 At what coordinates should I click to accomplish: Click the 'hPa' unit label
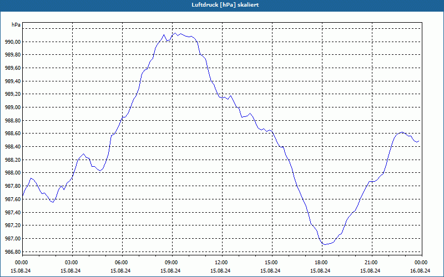(x=16, y=25)
